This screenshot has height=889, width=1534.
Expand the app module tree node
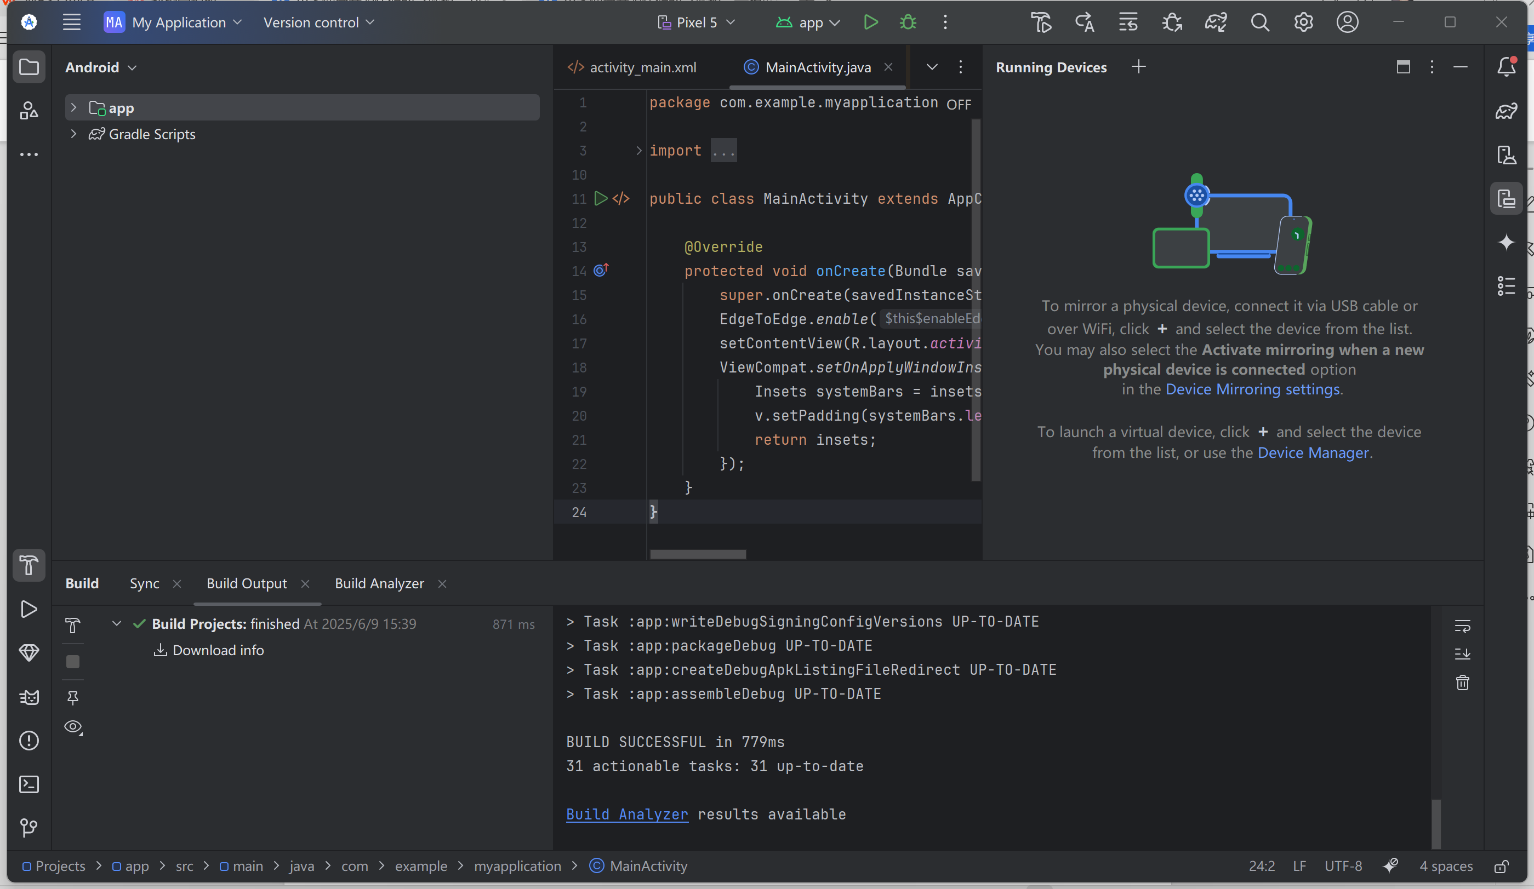pos(73,108)
